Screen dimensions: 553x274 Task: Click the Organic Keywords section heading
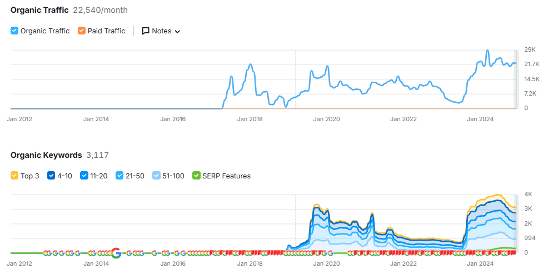46,155
